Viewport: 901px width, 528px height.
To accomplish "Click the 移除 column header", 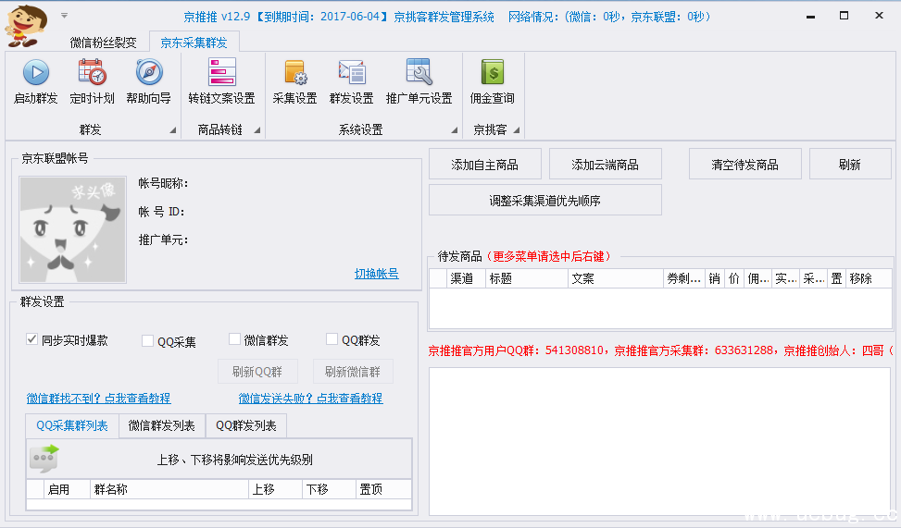I will point(869,278).
